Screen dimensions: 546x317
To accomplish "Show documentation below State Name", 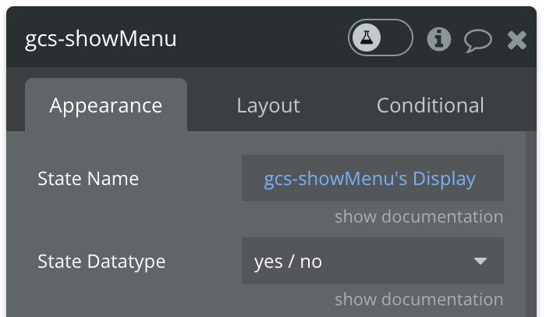I will coord(419,216).
